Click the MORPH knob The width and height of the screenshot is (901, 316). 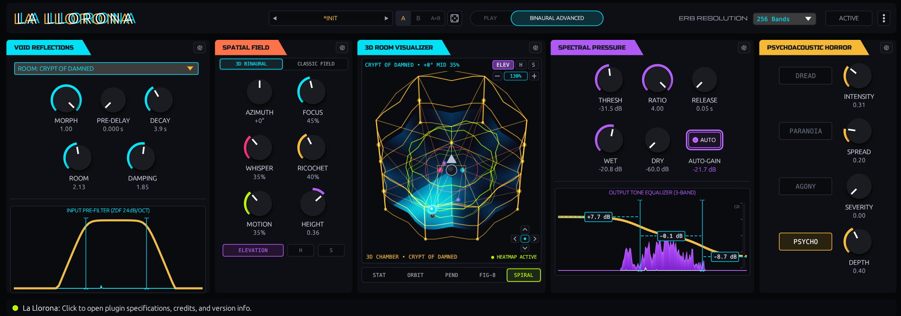tap(66, 100)
